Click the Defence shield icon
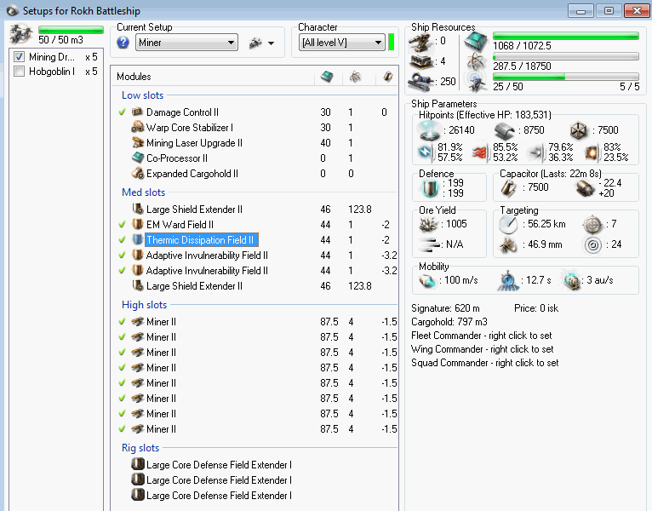Image resolution: width=652 pixels, height=511 pixels. point(430,188)
